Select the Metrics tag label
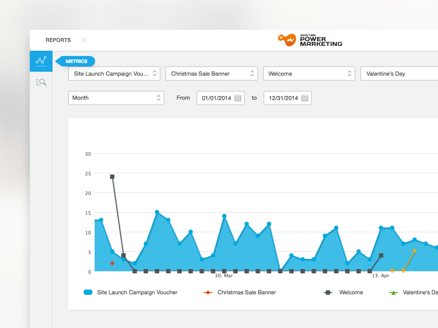438x328 pixels. [75, 61]
